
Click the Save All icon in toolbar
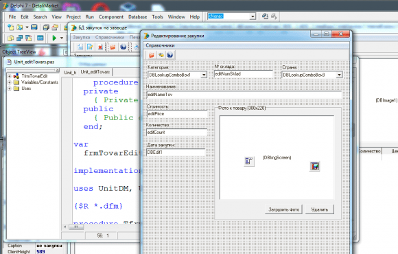coord(46,27)
